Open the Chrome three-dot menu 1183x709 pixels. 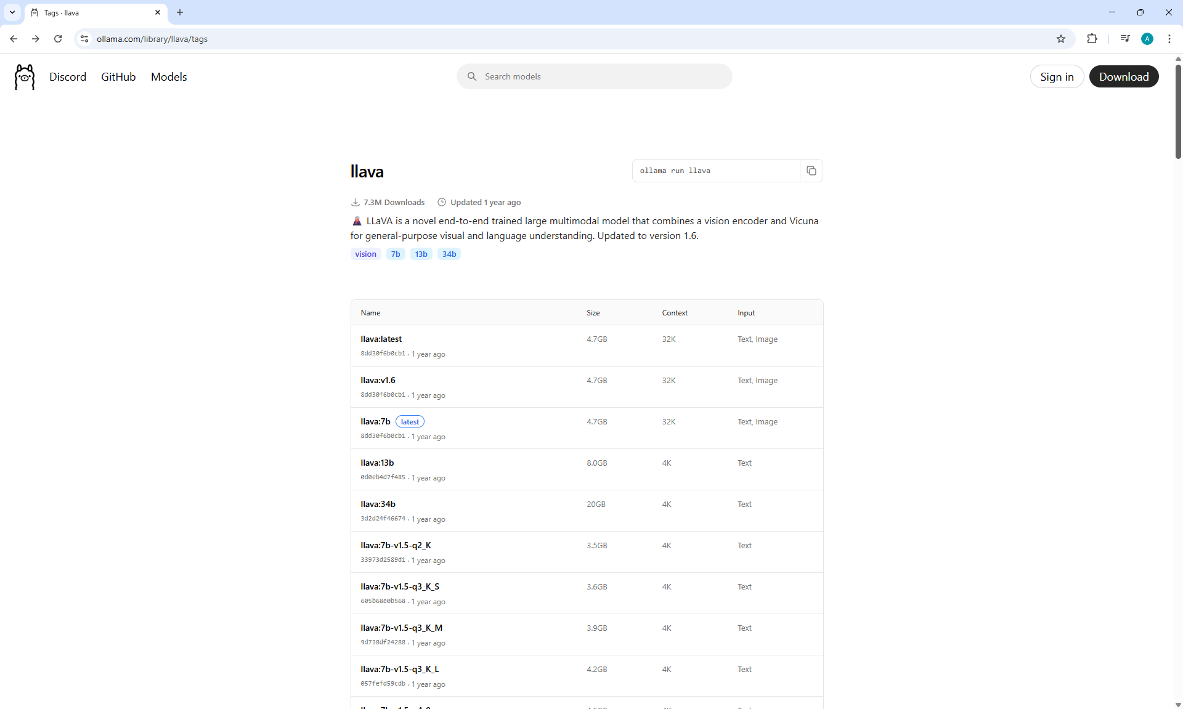pyautogui.click(x=1169, y=39)
